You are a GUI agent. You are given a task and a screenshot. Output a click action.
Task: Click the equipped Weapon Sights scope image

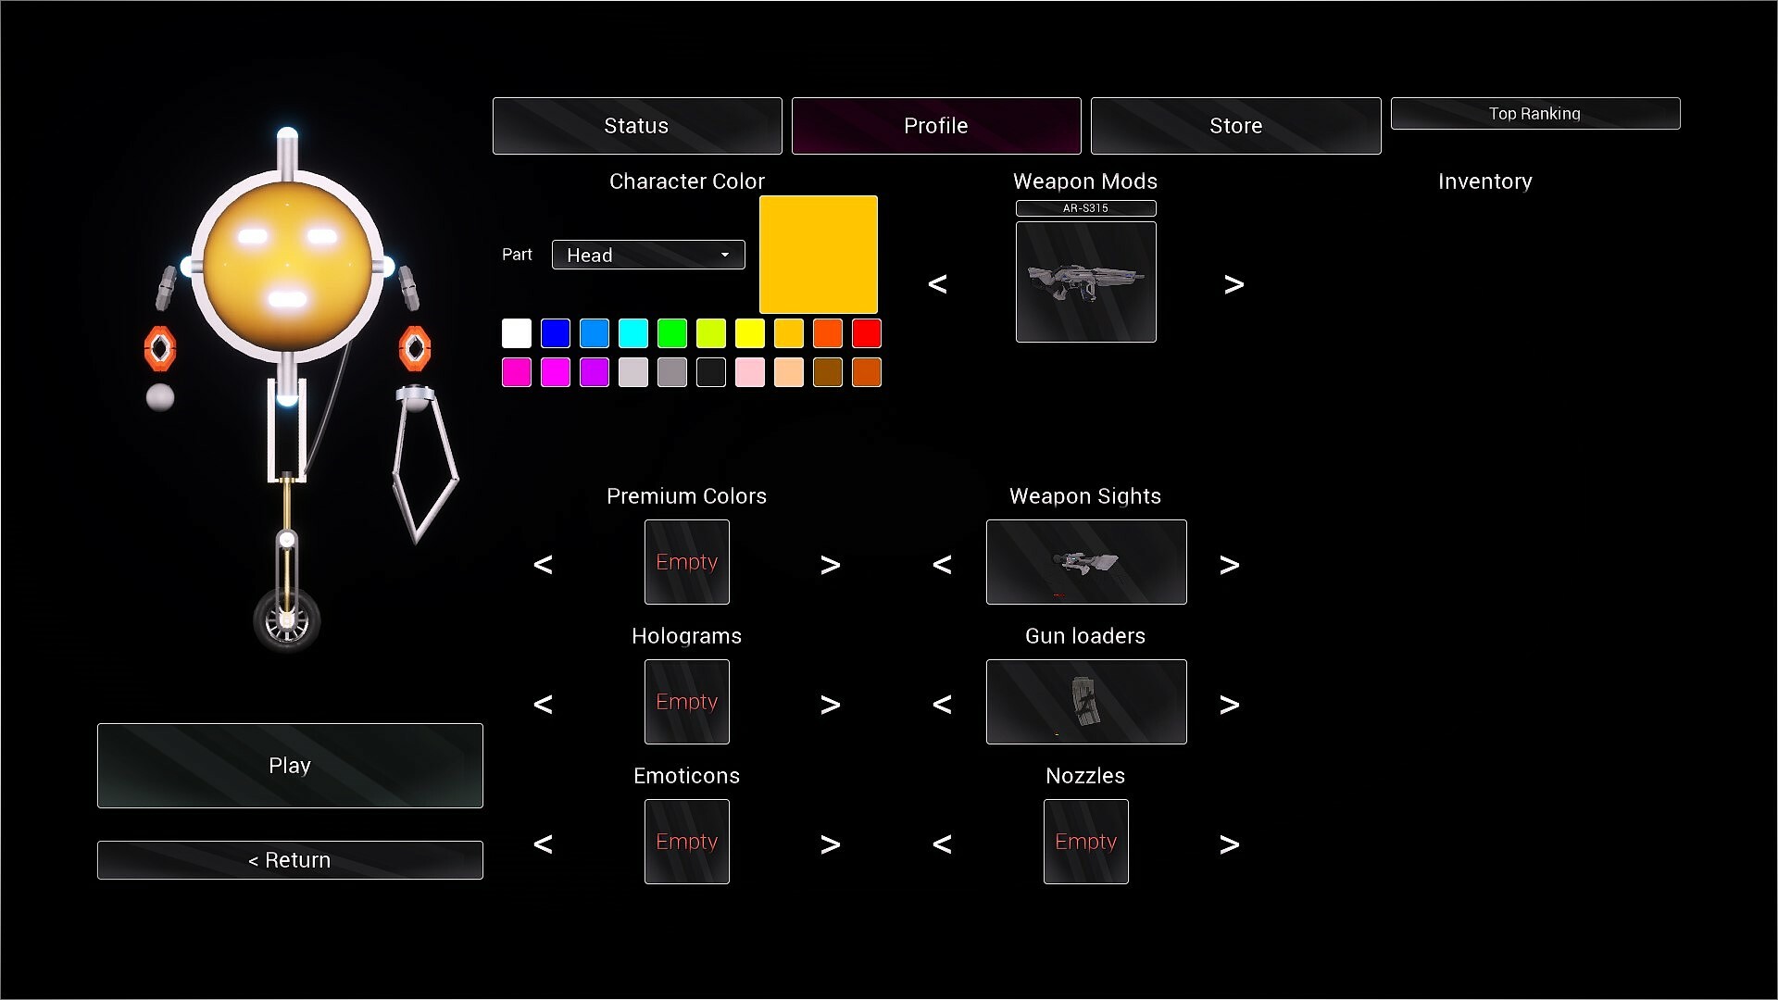1085,562
